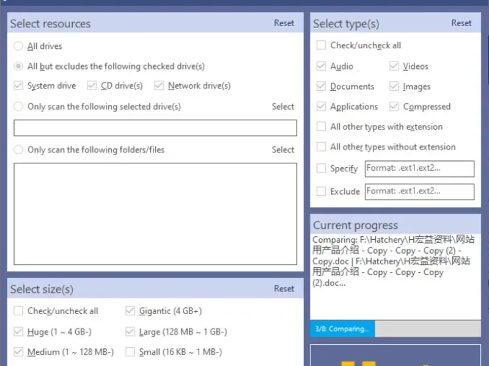Toggle Check/uncheck all in Select type(s)

coord(322,45)
